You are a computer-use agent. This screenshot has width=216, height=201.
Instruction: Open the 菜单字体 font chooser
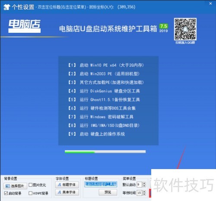67,192
